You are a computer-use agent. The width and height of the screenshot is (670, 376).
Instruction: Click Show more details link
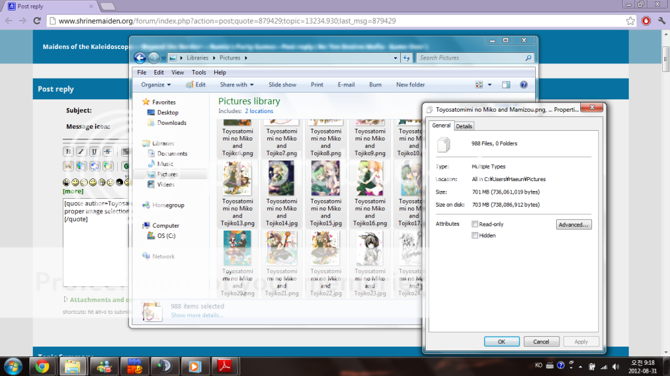(197, 315)
